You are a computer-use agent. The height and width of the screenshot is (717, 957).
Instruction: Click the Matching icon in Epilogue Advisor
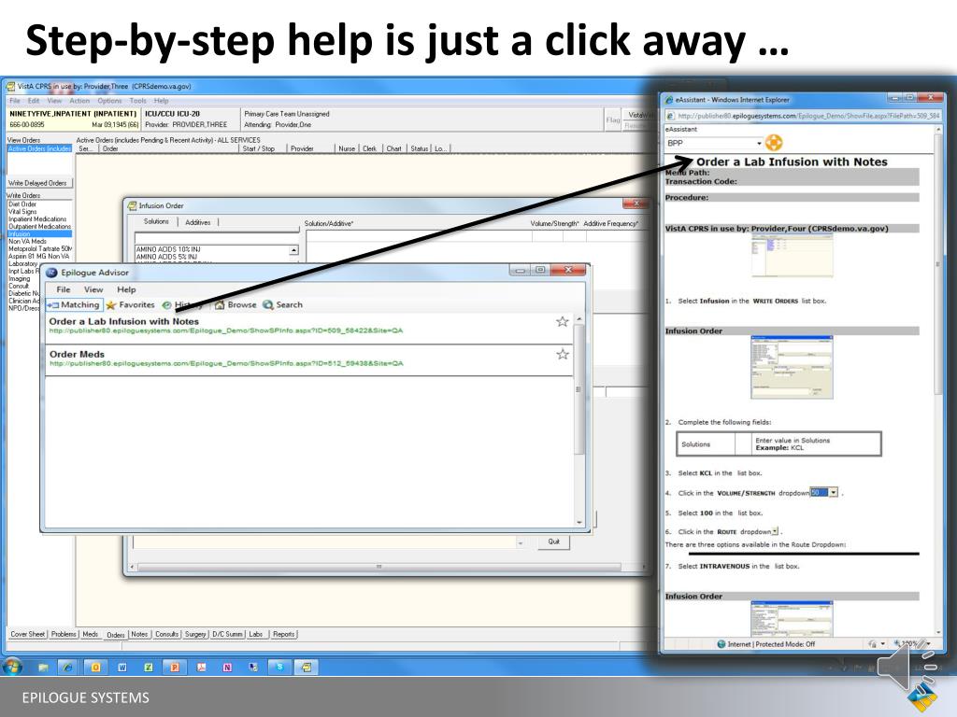52,305
